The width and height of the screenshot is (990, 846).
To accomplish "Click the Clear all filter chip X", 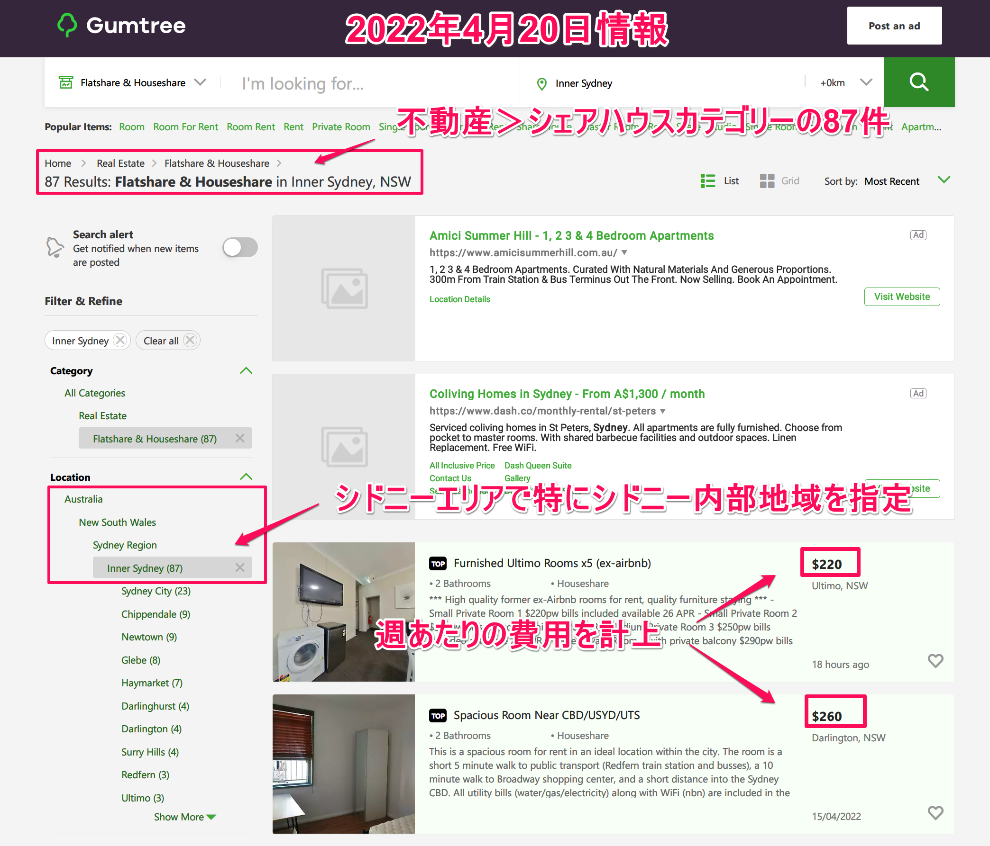I will click(190, 341).
